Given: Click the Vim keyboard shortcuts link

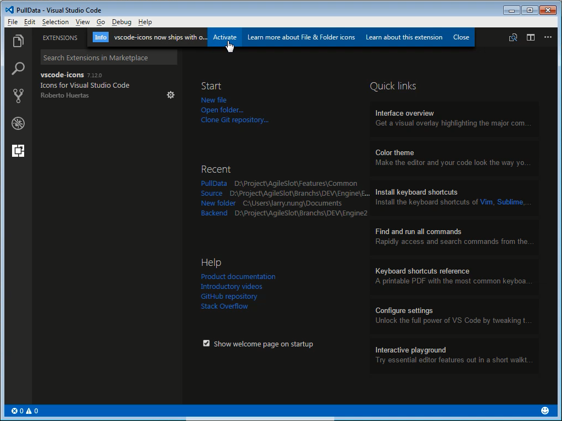Looking at the screenshot, I should click(x=486, y=202).
